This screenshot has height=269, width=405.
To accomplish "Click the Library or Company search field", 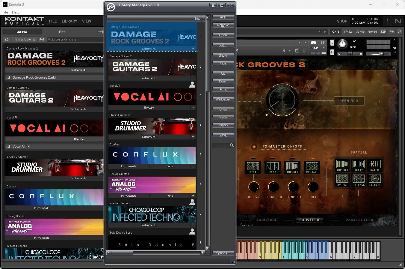I will coord(75,40).
